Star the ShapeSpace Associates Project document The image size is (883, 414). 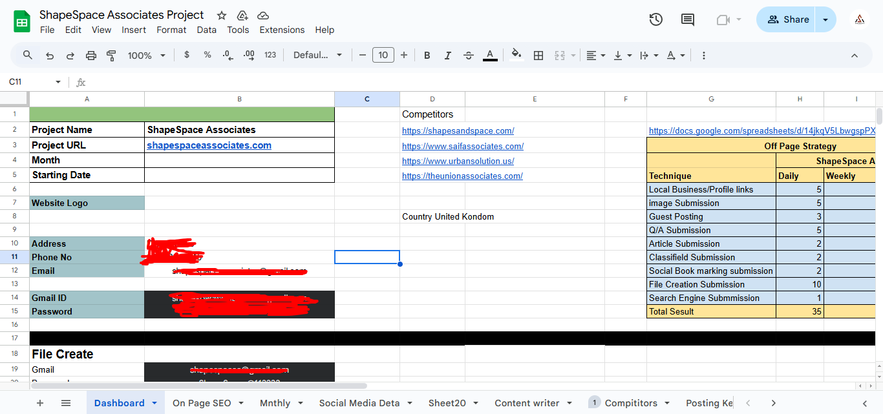pyautogui.click(x=222, y=16)
